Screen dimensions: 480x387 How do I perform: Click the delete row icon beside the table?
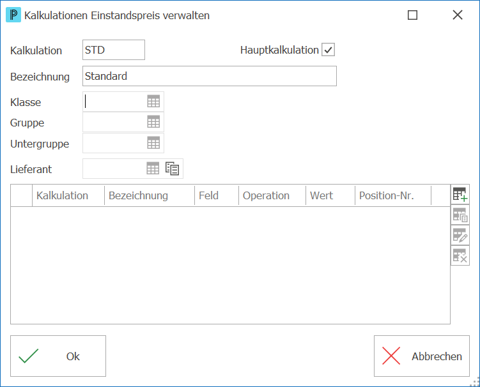[460, 255]
